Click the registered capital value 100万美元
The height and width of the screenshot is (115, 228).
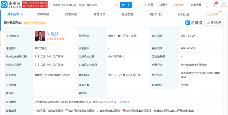pyautogui.click(x=41, y=48)
